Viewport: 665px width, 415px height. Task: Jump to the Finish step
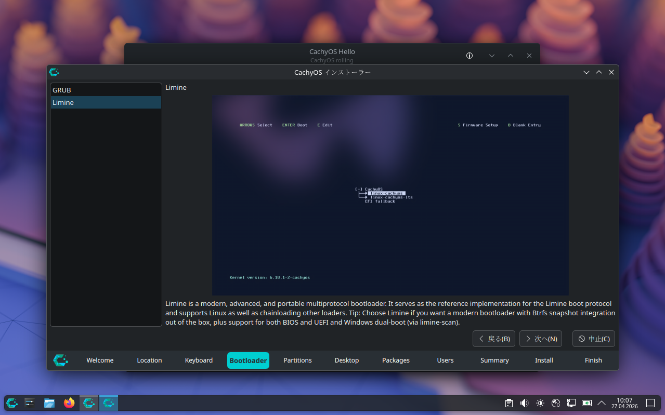pos(593,360)
